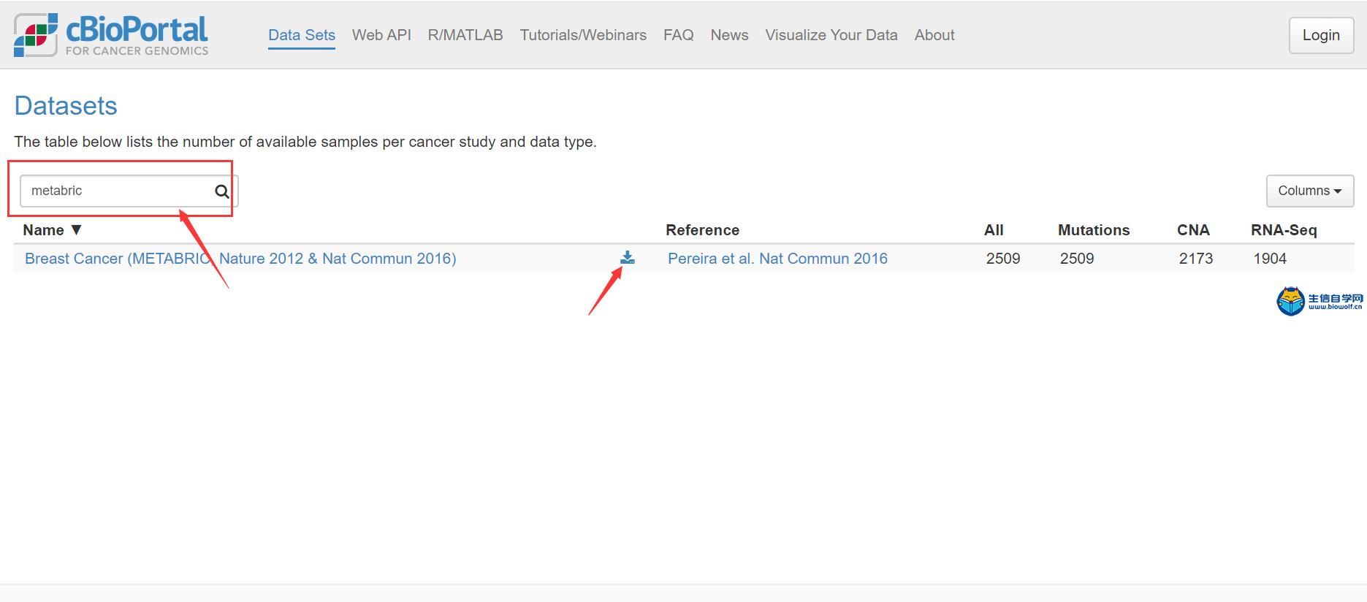Go to the About page

(x=934, y=35)
